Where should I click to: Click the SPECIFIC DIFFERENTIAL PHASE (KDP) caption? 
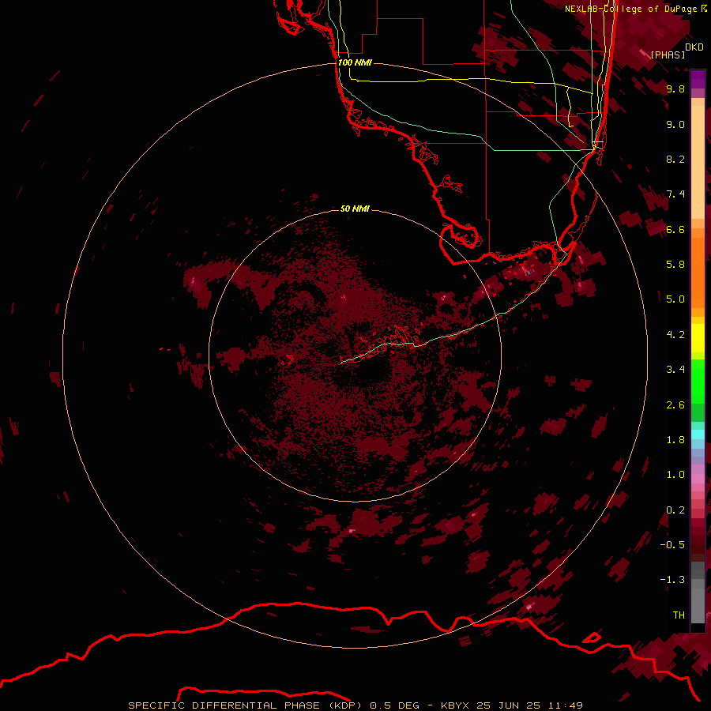(246, 705)
